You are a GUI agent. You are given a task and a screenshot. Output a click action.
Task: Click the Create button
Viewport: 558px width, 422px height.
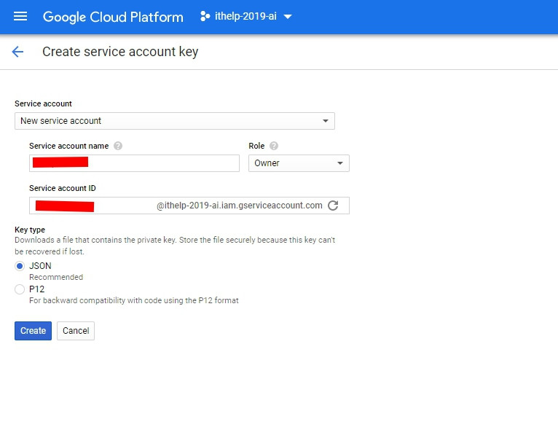[x=33, y=331]
